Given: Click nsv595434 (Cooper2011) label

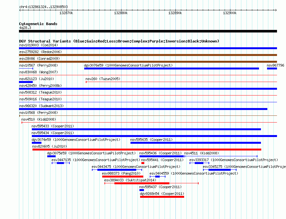Looking at the screenshot, I should click(53, 133).
